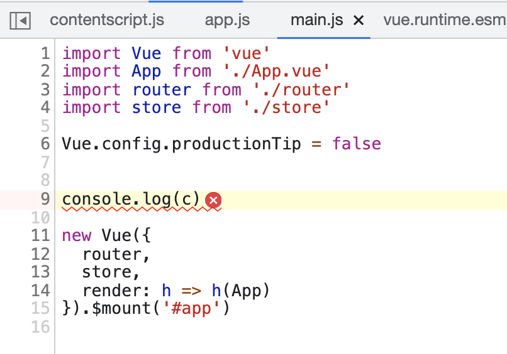Close the main.js tab
The height and width of the screenshot is (354, 507).
(x=359, y=21)
